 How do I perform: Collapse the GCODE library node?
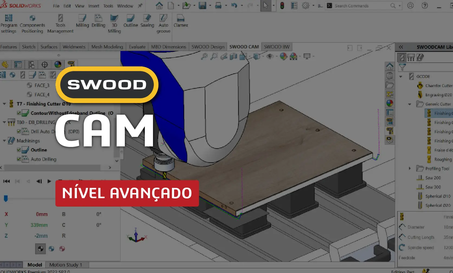coord(401,77)
